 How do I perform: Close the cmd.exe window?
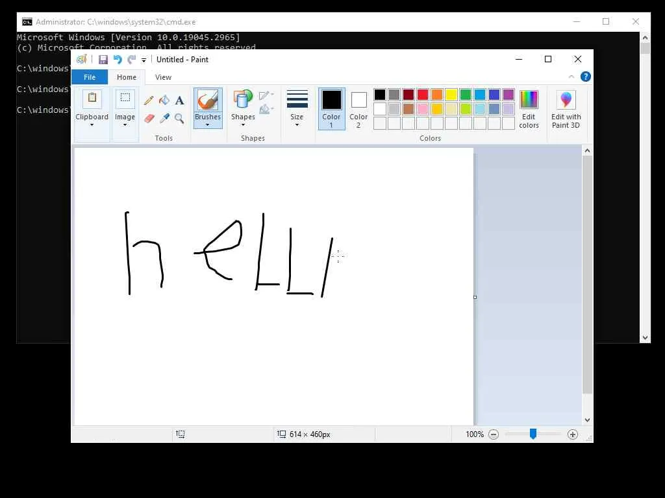pos(635,21)
